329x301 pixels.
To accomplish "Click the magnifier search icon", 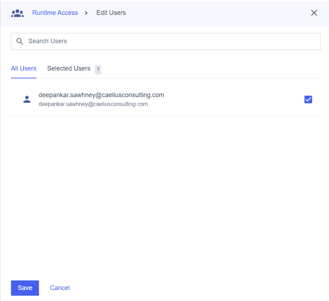I will (20, 41).
